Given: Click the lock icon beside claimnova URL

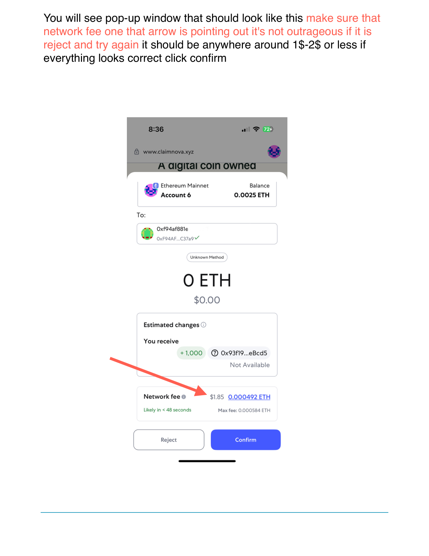Looking at the screenshot, I should 137,152.
